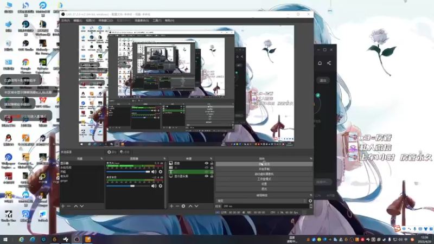Click the mixer panel vertical scrollbar
Image resolution: width=434 pixels, height=244 pixels.
pyautogui.click(x=165, y=184)
